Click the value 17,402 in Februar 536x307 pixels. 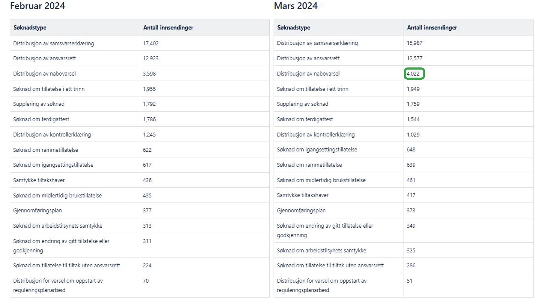(x=151, y=43)
